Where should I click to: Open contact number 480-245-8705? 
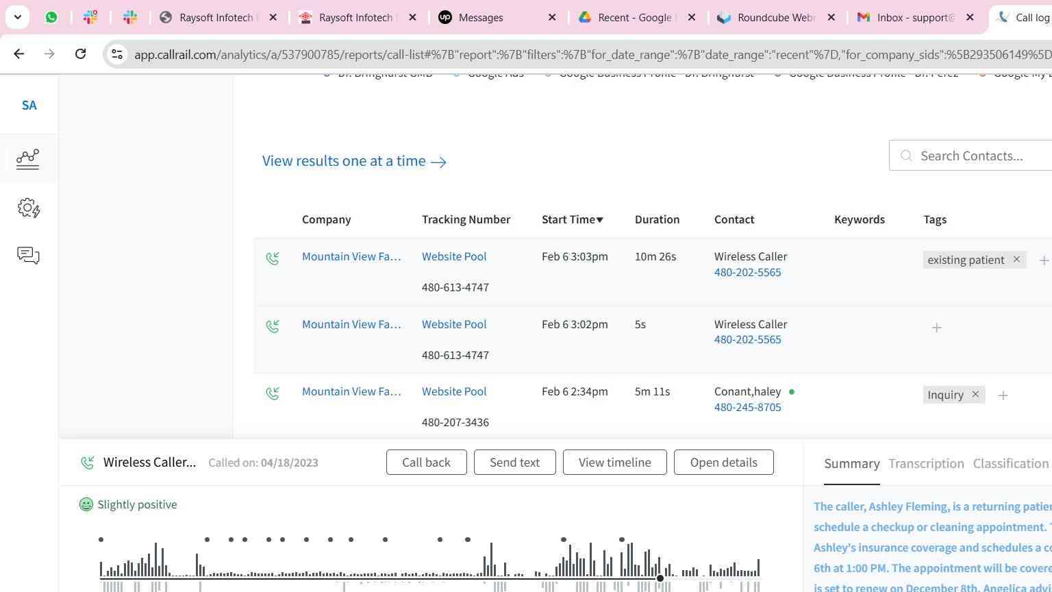[747, 407]
